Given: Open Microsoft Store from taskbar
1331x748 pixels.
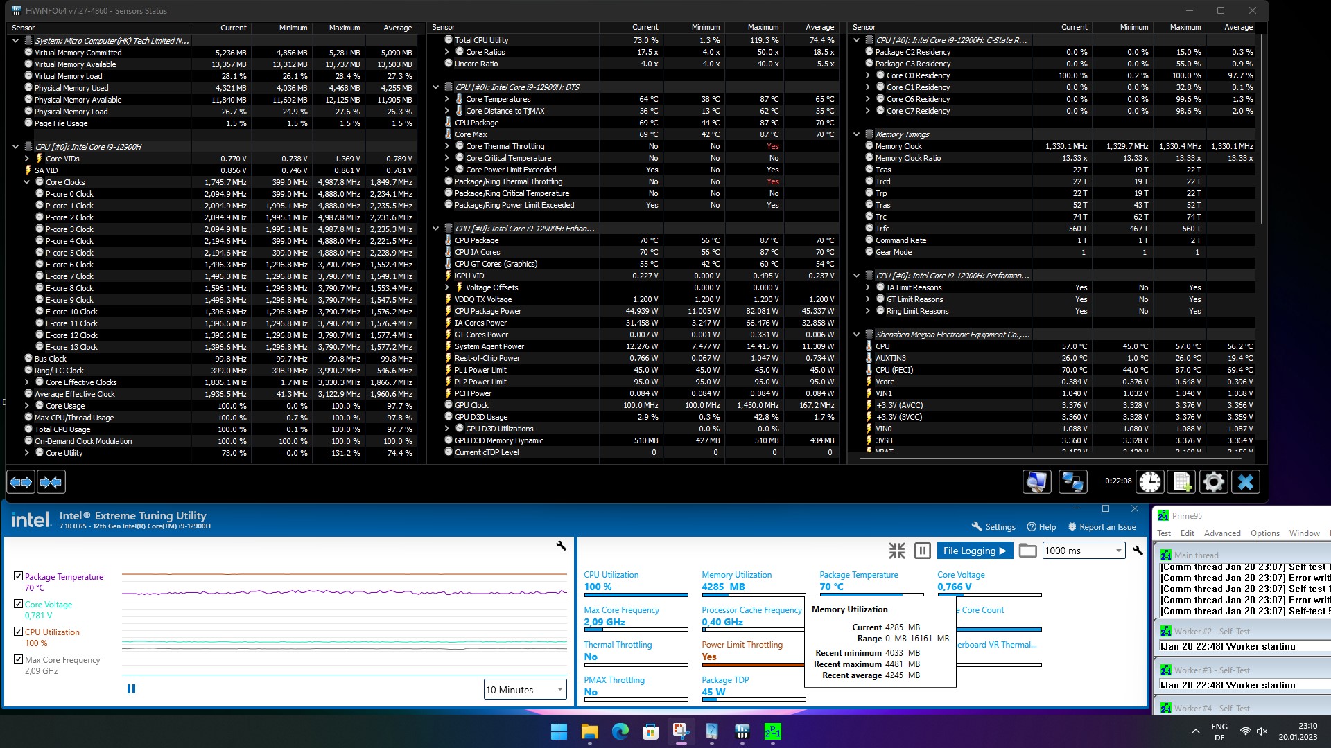Looking at the screenshot, I should click(x=650, y=731).
